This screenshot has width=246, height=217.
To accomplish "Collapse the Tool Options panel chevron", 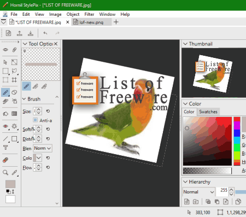I will click(25, 44).
